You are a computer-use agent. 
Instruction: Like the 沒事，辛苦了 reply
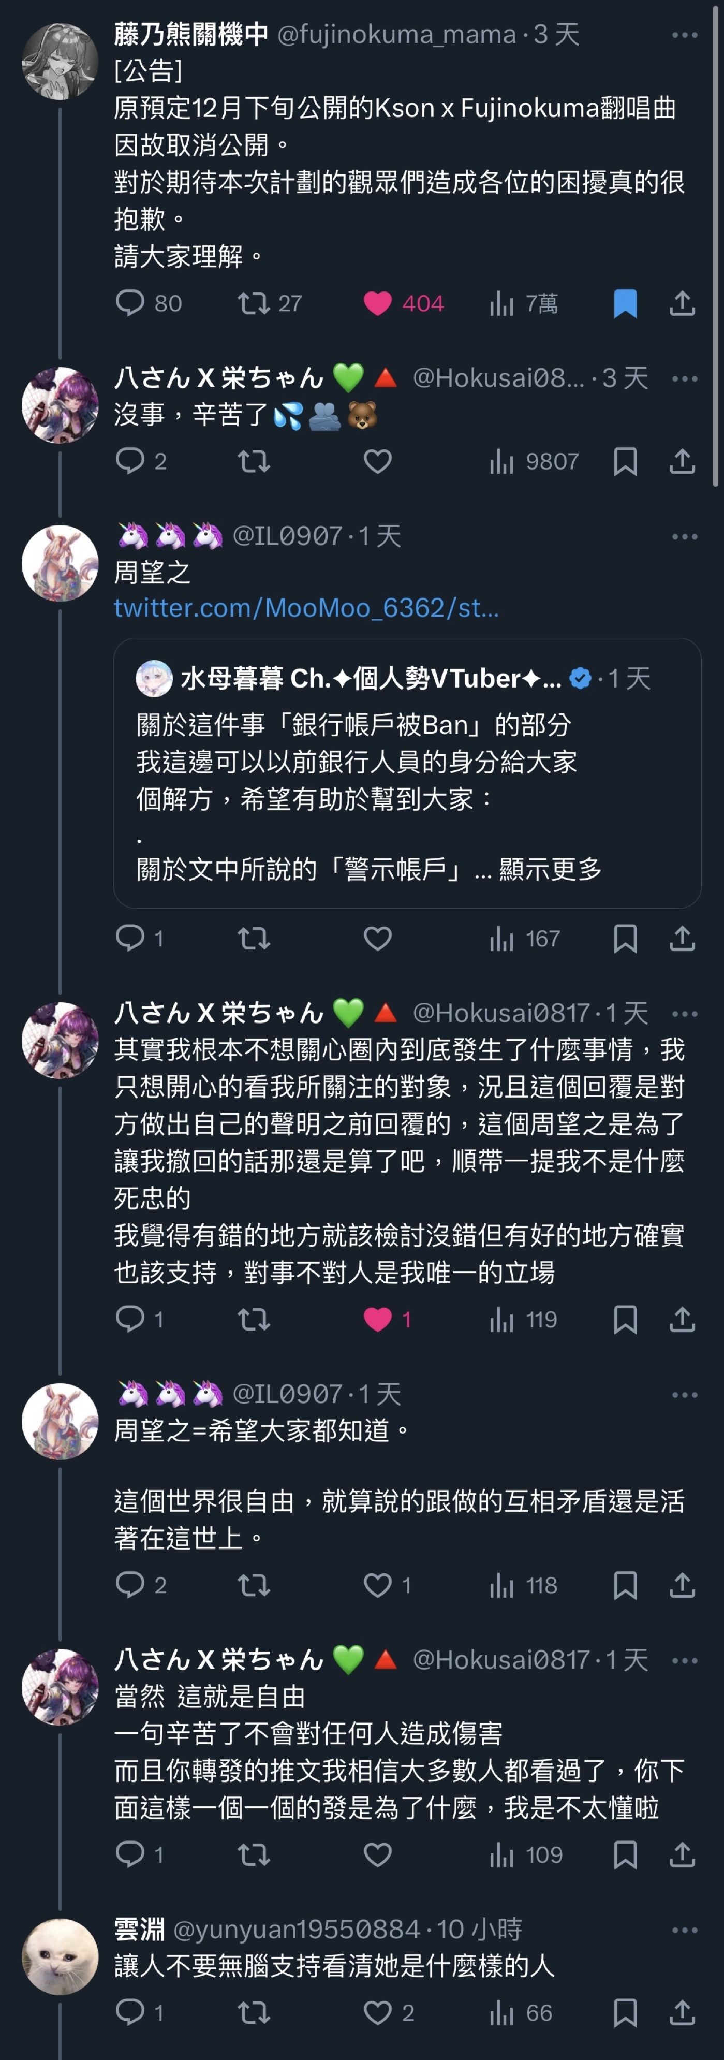tap(378, 461)
